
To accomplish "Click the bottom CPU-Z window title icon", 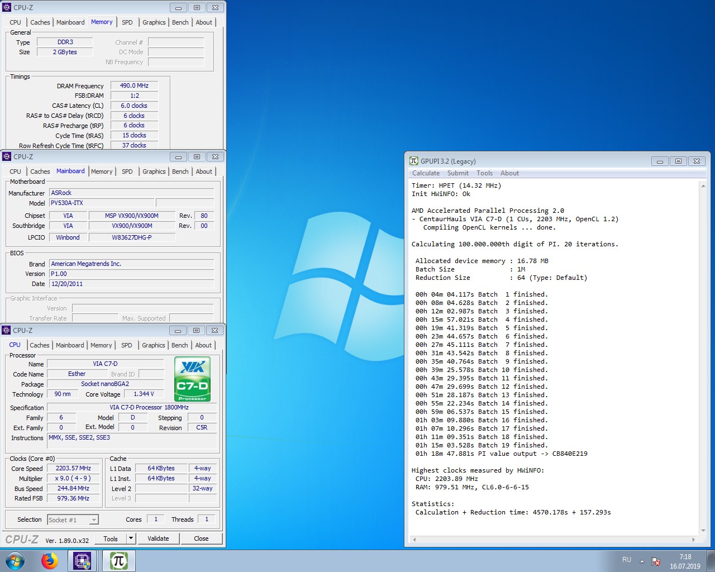I will (7, 330).
